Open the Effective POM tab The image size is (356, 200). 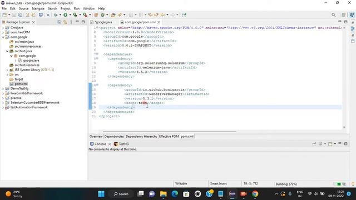pyautogui.click(x=169, y=137)
